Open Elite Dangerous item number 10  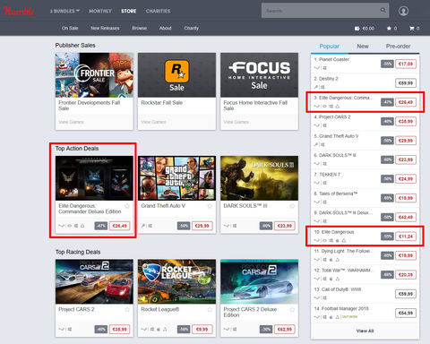[365, 236]
